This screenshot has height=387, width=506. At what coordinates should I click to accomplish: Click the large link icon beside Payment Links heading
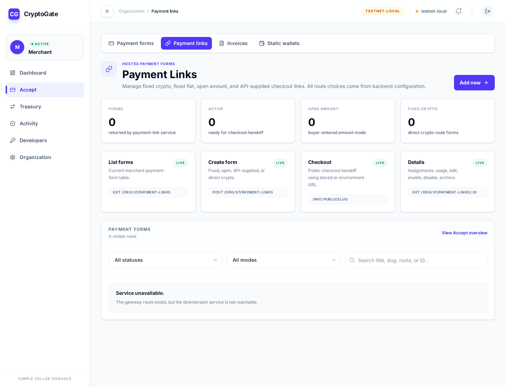tap(109, 69)
